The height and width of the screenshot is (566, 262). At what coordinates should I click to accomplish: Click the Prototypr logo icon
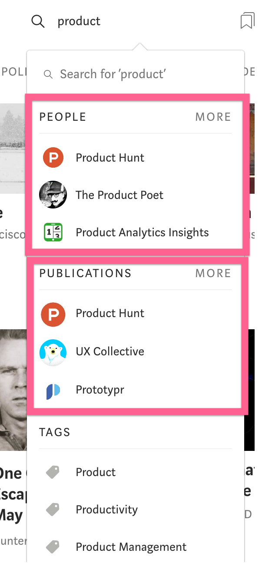point(53,390)
